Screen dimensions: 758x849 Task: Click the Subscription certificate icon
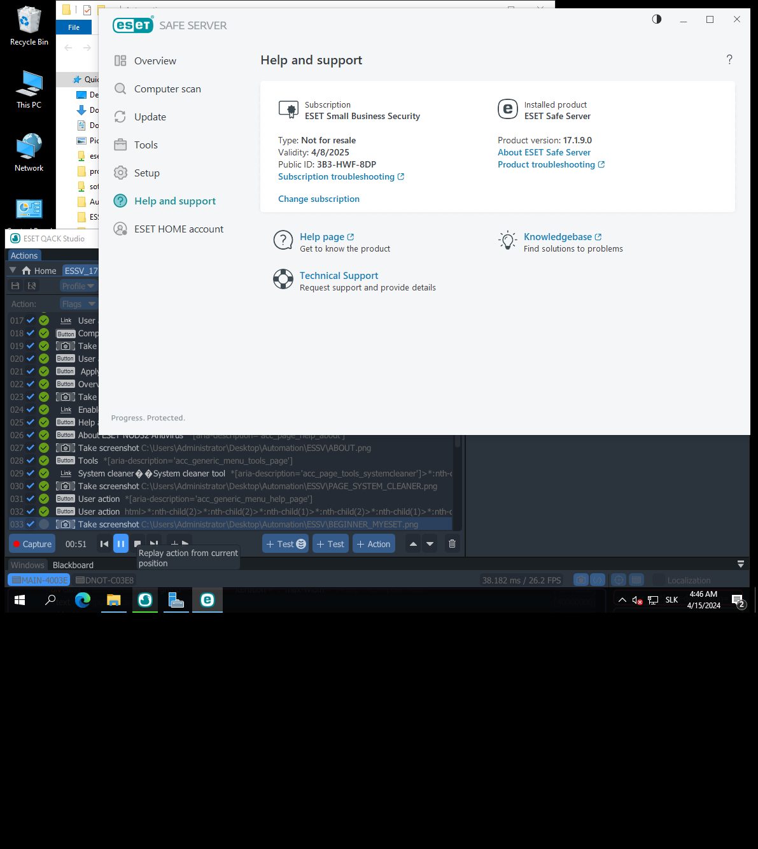pyautogui.click(x=289, y=110)
